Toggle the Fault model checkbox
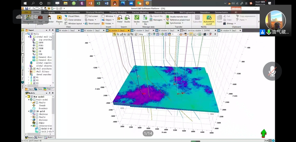 [x=34, y=100]
